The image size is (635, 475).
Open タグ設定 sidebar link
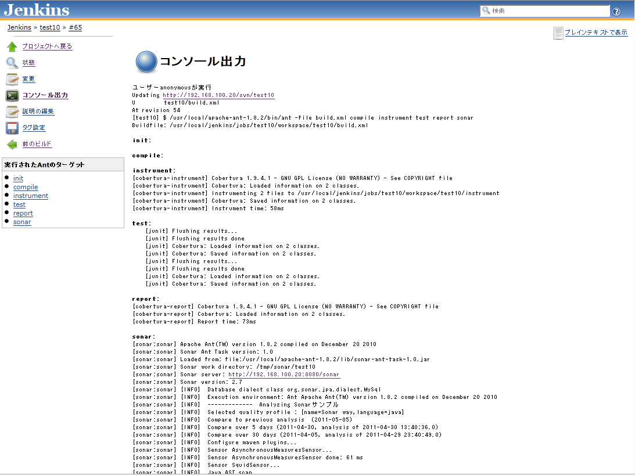[x=34, y=128]
